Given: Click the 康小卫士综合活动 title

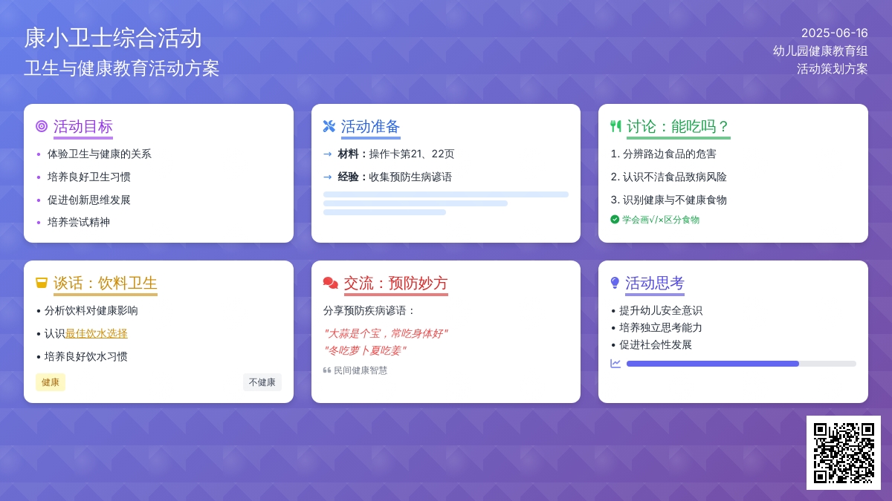Looking at the screenshot, I should coord(113,38).
